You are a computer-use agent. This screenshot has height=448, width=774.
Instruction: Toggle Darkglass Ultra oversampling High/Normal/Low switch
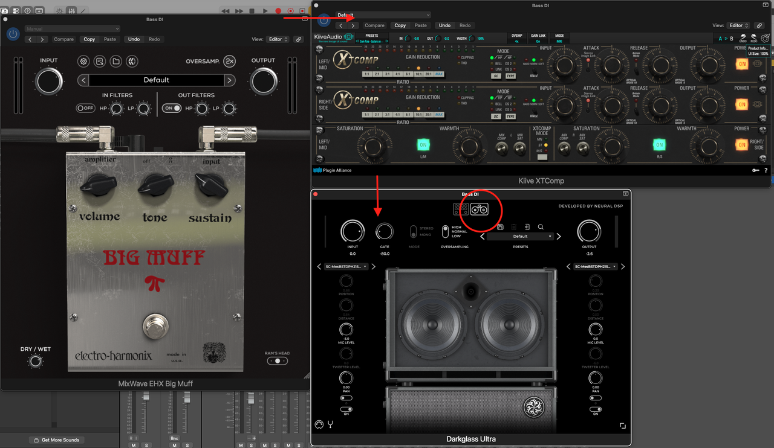pos(445,232)
